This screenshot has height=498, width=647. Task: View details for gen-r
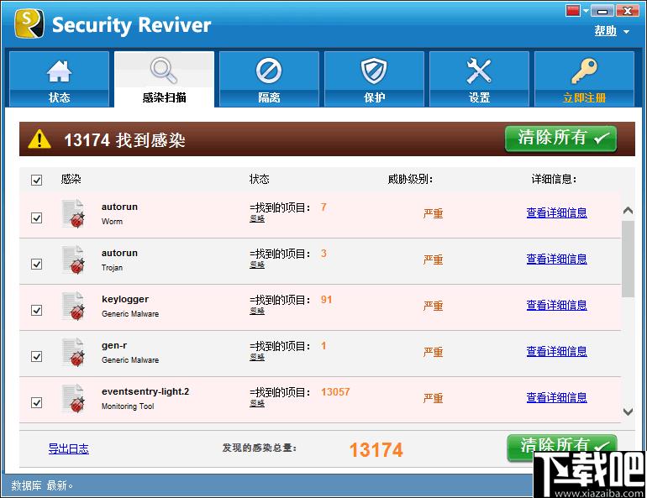coord(556,351)
